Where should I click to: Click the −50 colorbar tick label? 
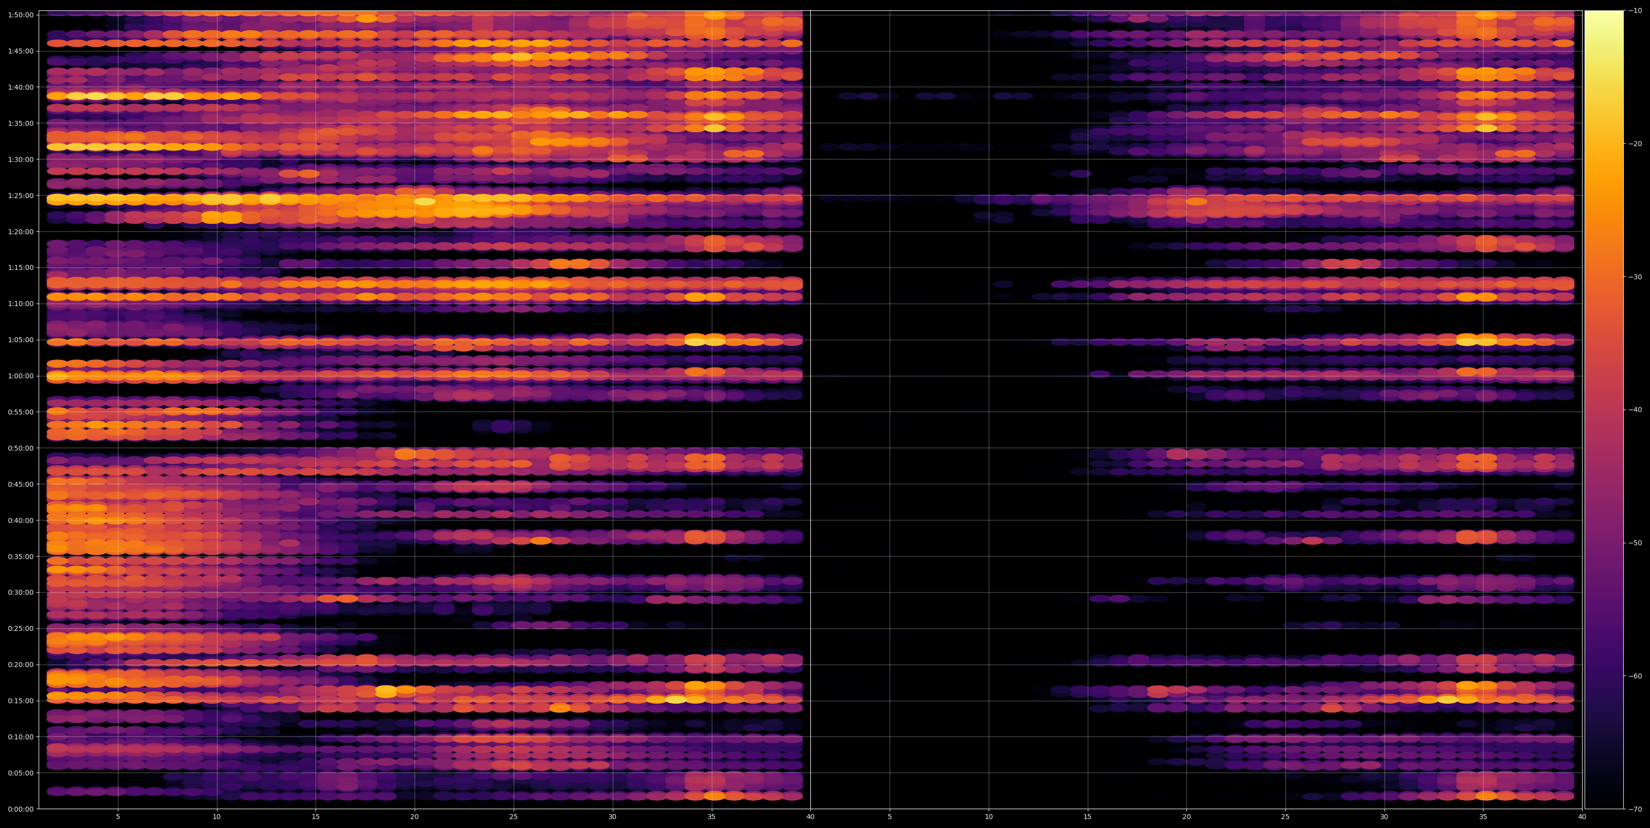(1634, 543)
